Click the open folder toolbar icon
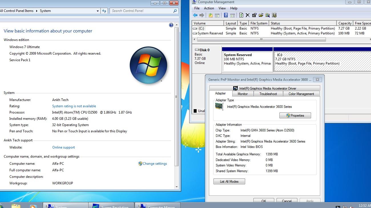 coord(261,15)
